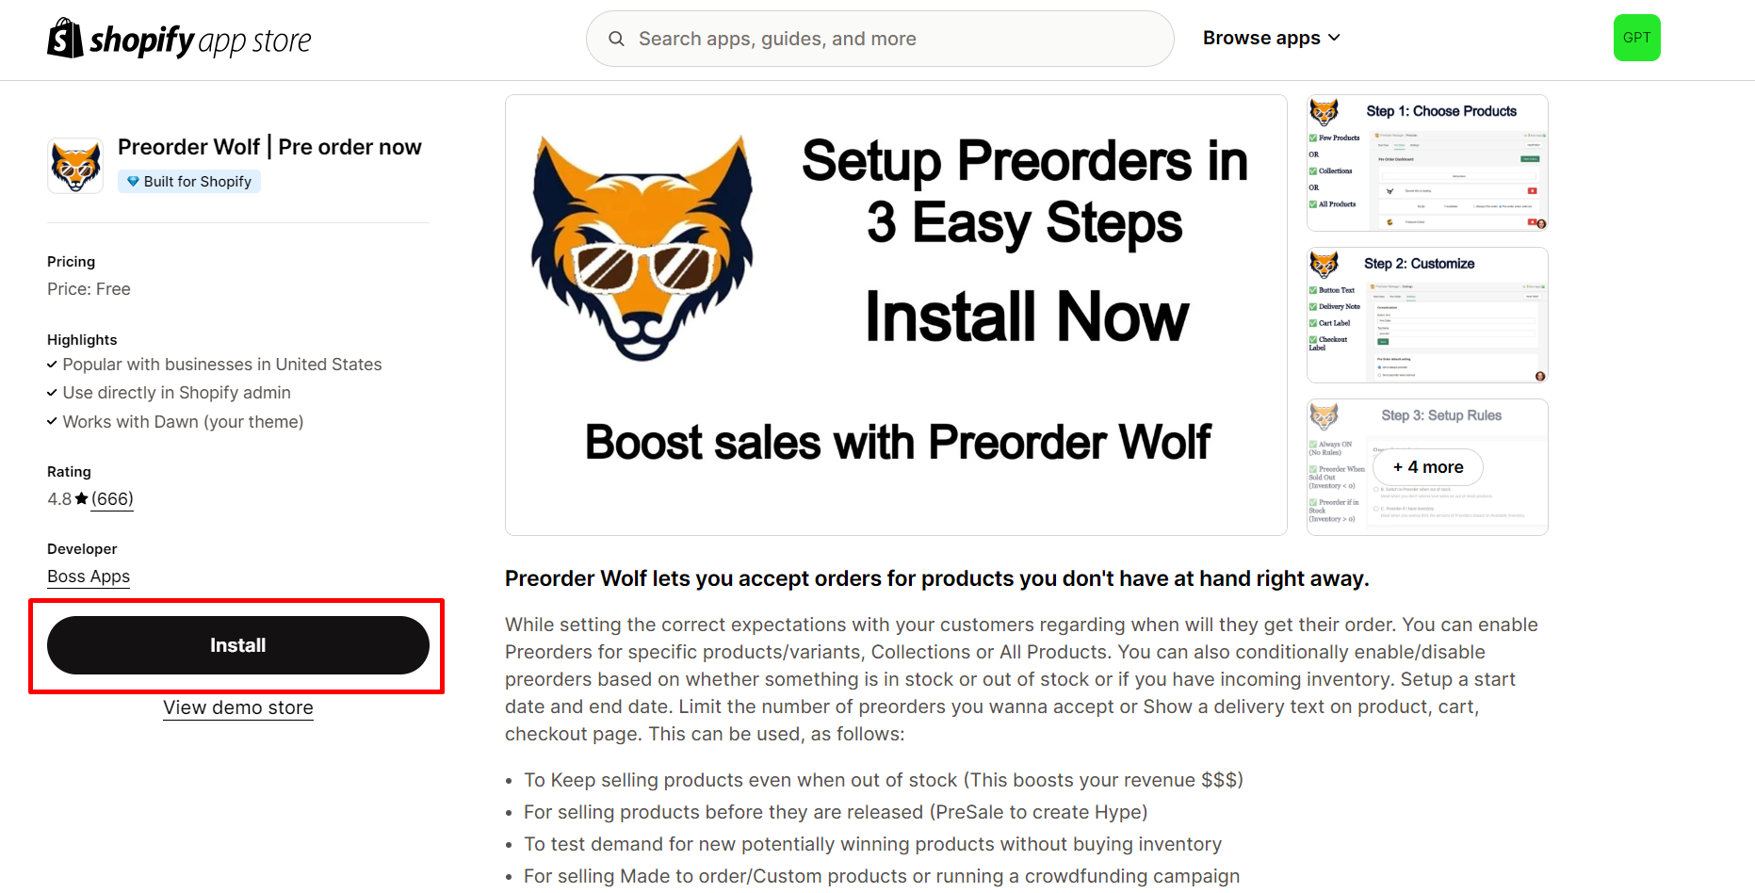
Task: Install the Preorder Wolf app
Action: [238, 645]
